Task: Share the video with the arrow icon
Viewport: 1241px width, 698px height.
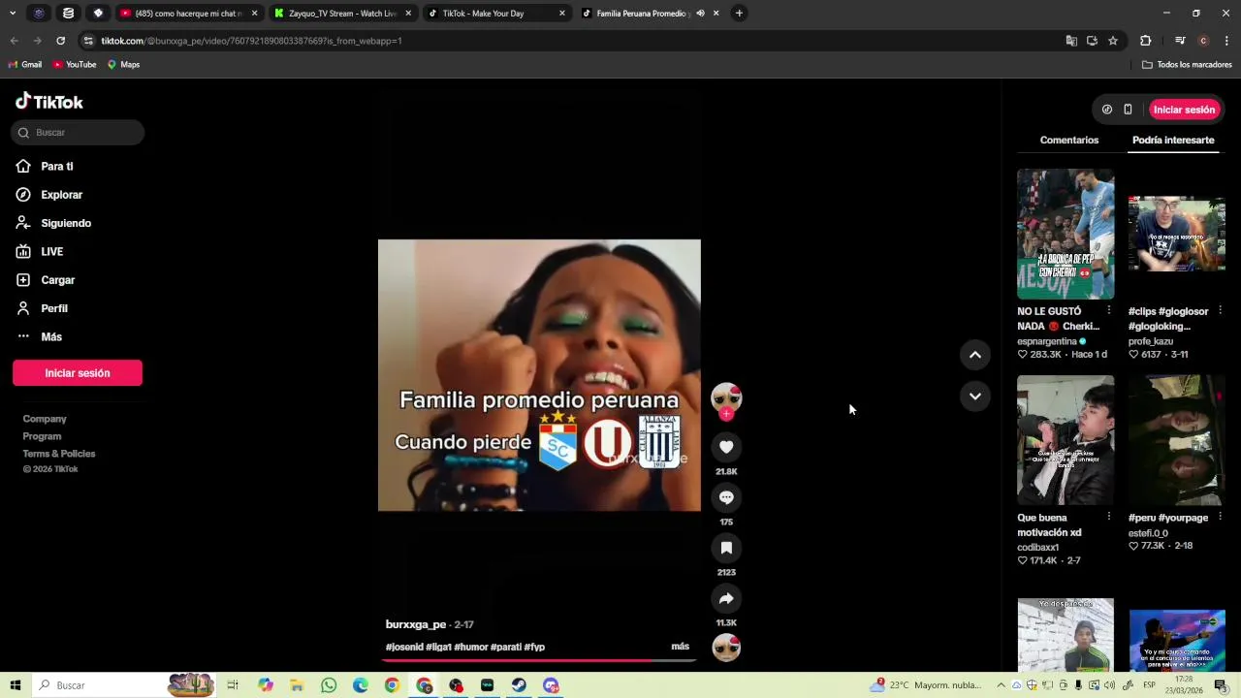Action: pos(726,598)
